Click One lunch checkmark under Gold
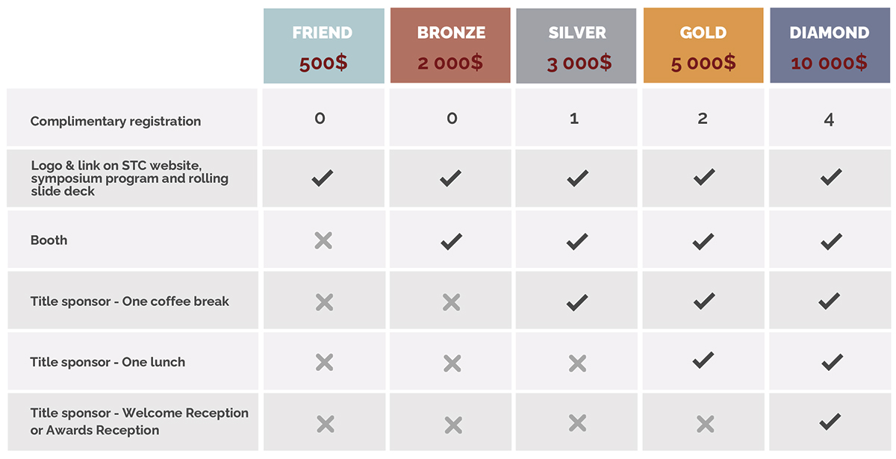The image size is (896, 459). pyautogui.click(x=703, y=360)
